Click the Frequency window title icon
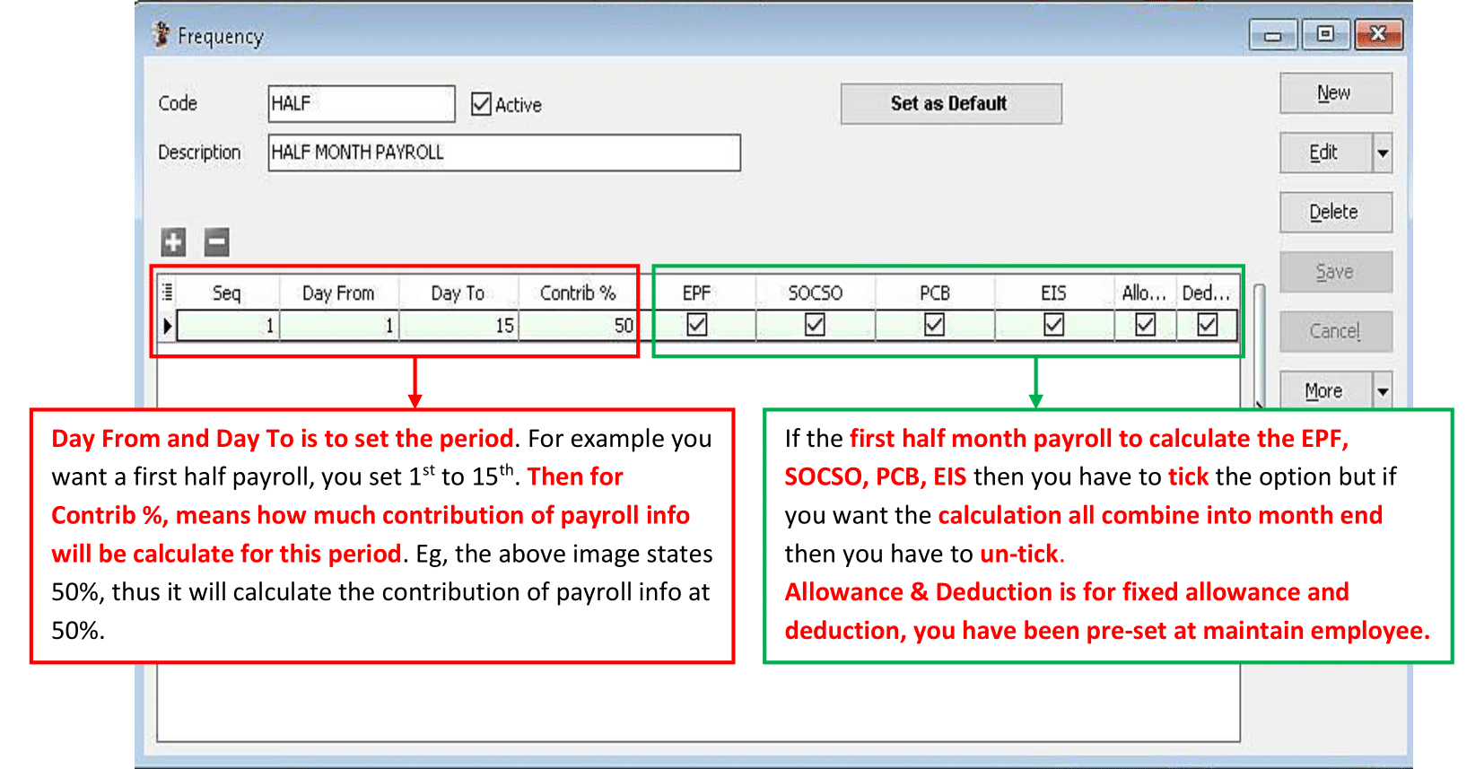 161,35
